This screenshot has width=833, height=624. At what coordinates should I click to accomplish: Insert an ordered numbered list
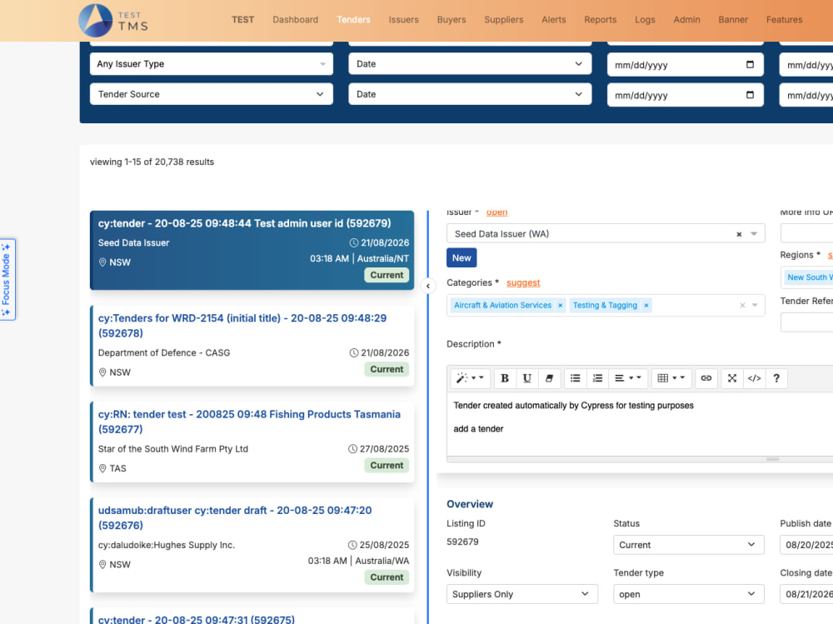(597, 378)
